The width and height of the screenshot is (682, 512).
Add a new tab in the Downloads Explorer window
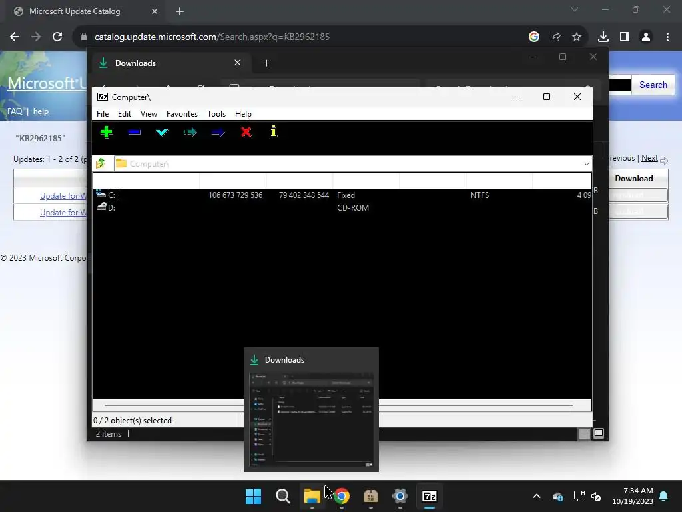(266, 63)
